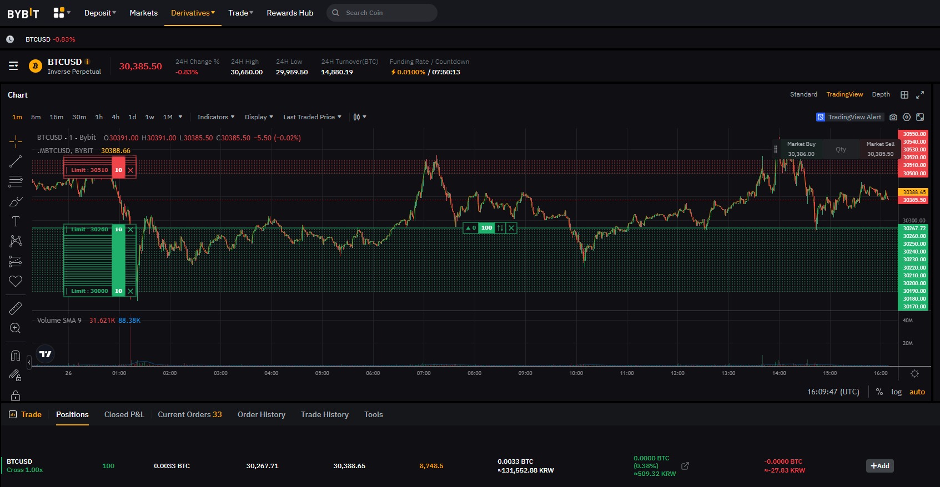Select the crosshair cursor tool
The image size is (940, 487).
pos(16,141)
